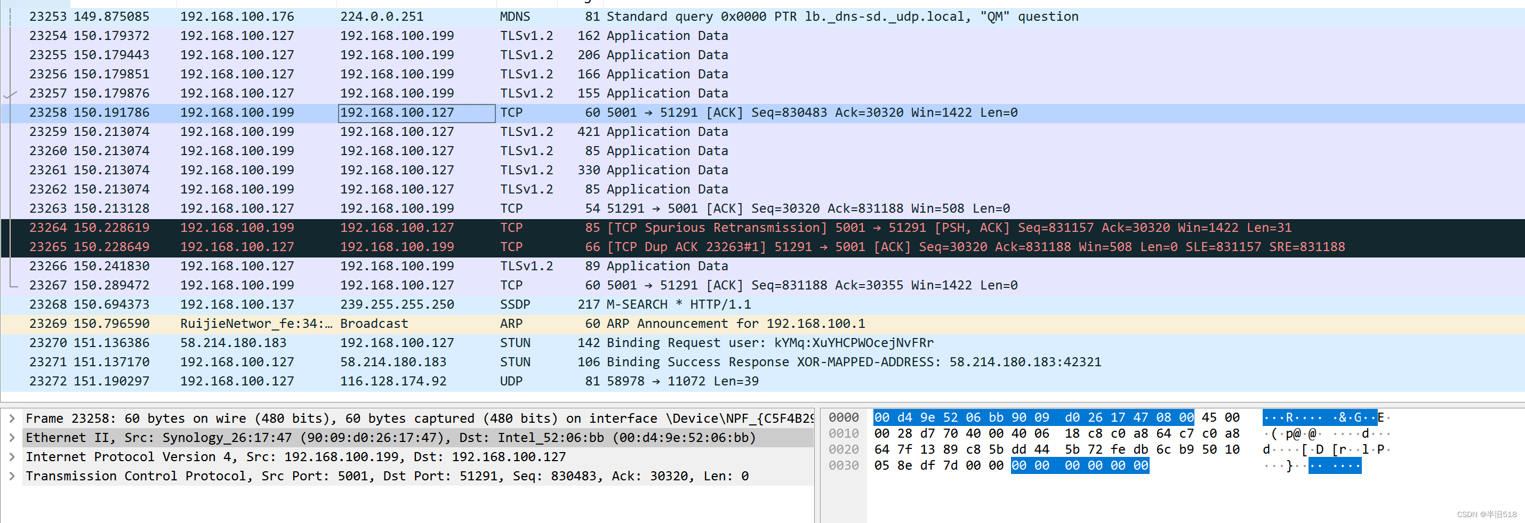
Task: Click MDNS protocol cell of packet 23253
Action: (x=515, y=17)
